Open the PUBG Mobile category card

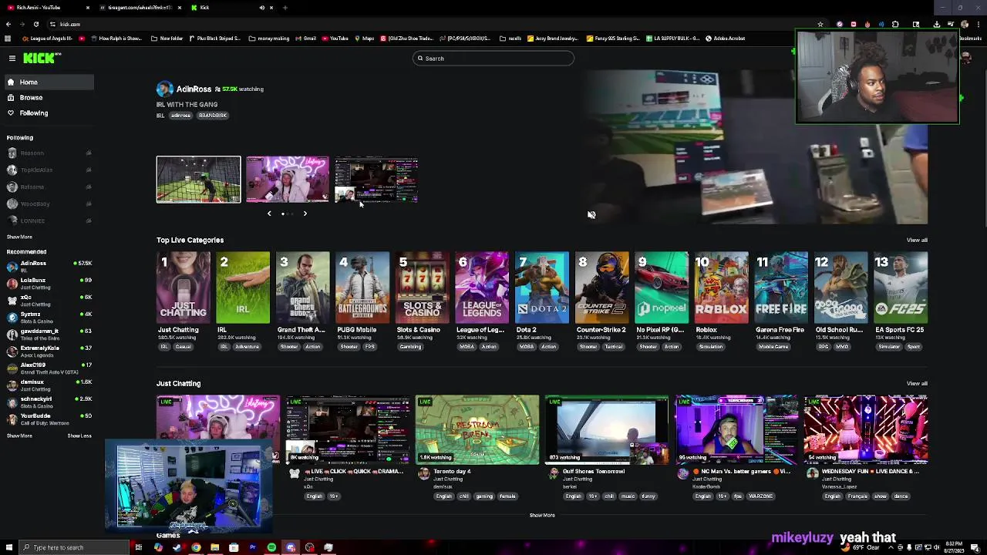pyautogui.click(x=362, y=287)
